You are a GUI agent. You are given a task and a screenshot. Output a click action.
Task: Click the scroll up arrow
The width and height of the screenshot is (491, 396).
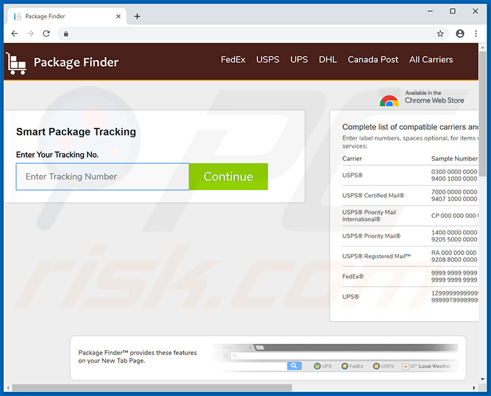click(x=482, y=48)
